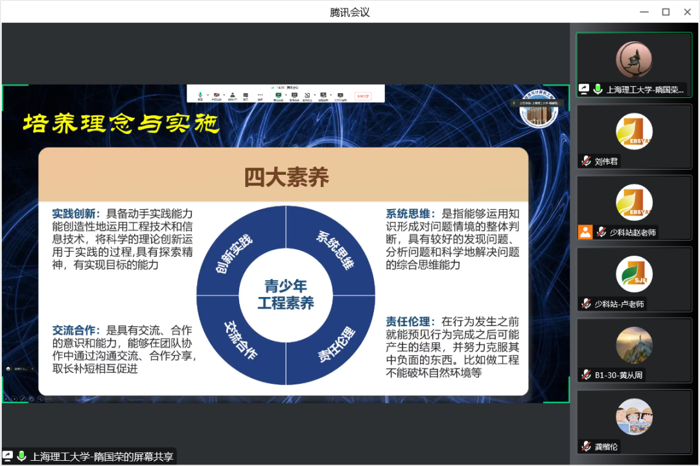Open the members panel icon
Screen dimensions: 700x466
pos(233,95)
